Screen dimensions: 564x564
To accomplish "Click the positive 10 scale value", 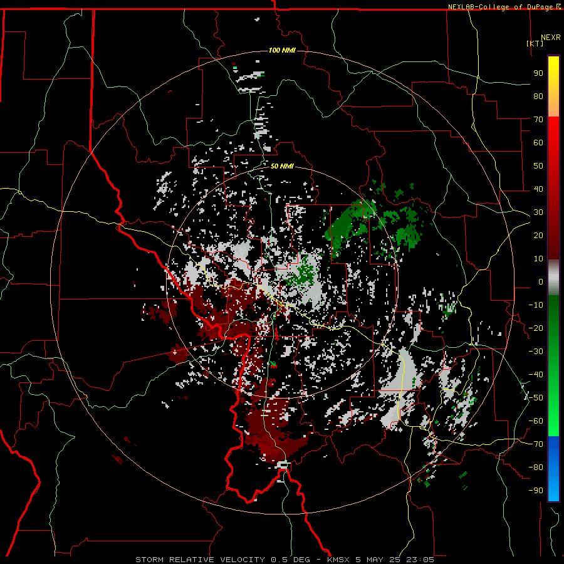I will click(x=538, y=259).
